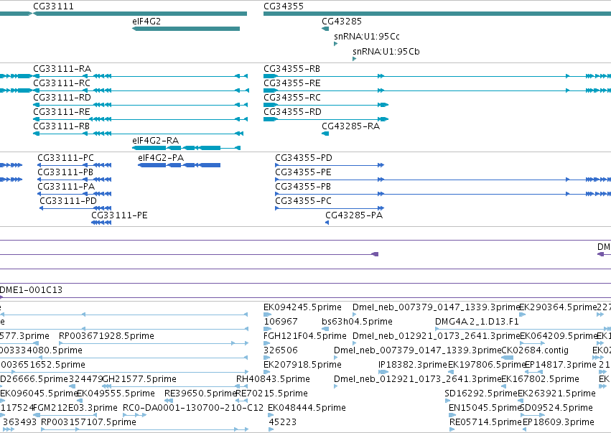Select protein CG34355-PB
Screen dimensions: 611x433
443,194
